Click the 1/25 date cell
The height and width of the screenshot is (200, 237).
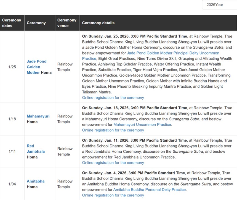coord(12,67)
